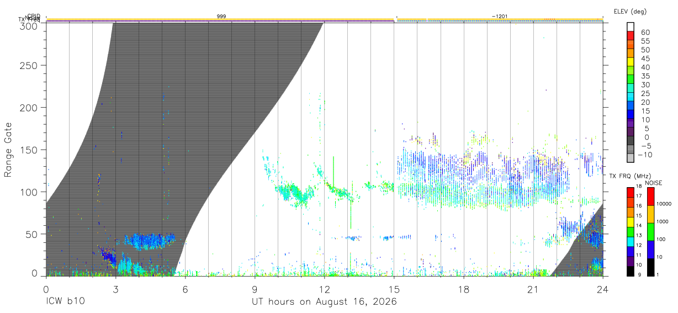The width and height of the screenshot is (678, 313).
Task: Select the light gray bottom swatch of the ELEV bar
Action: pos(631,158)
